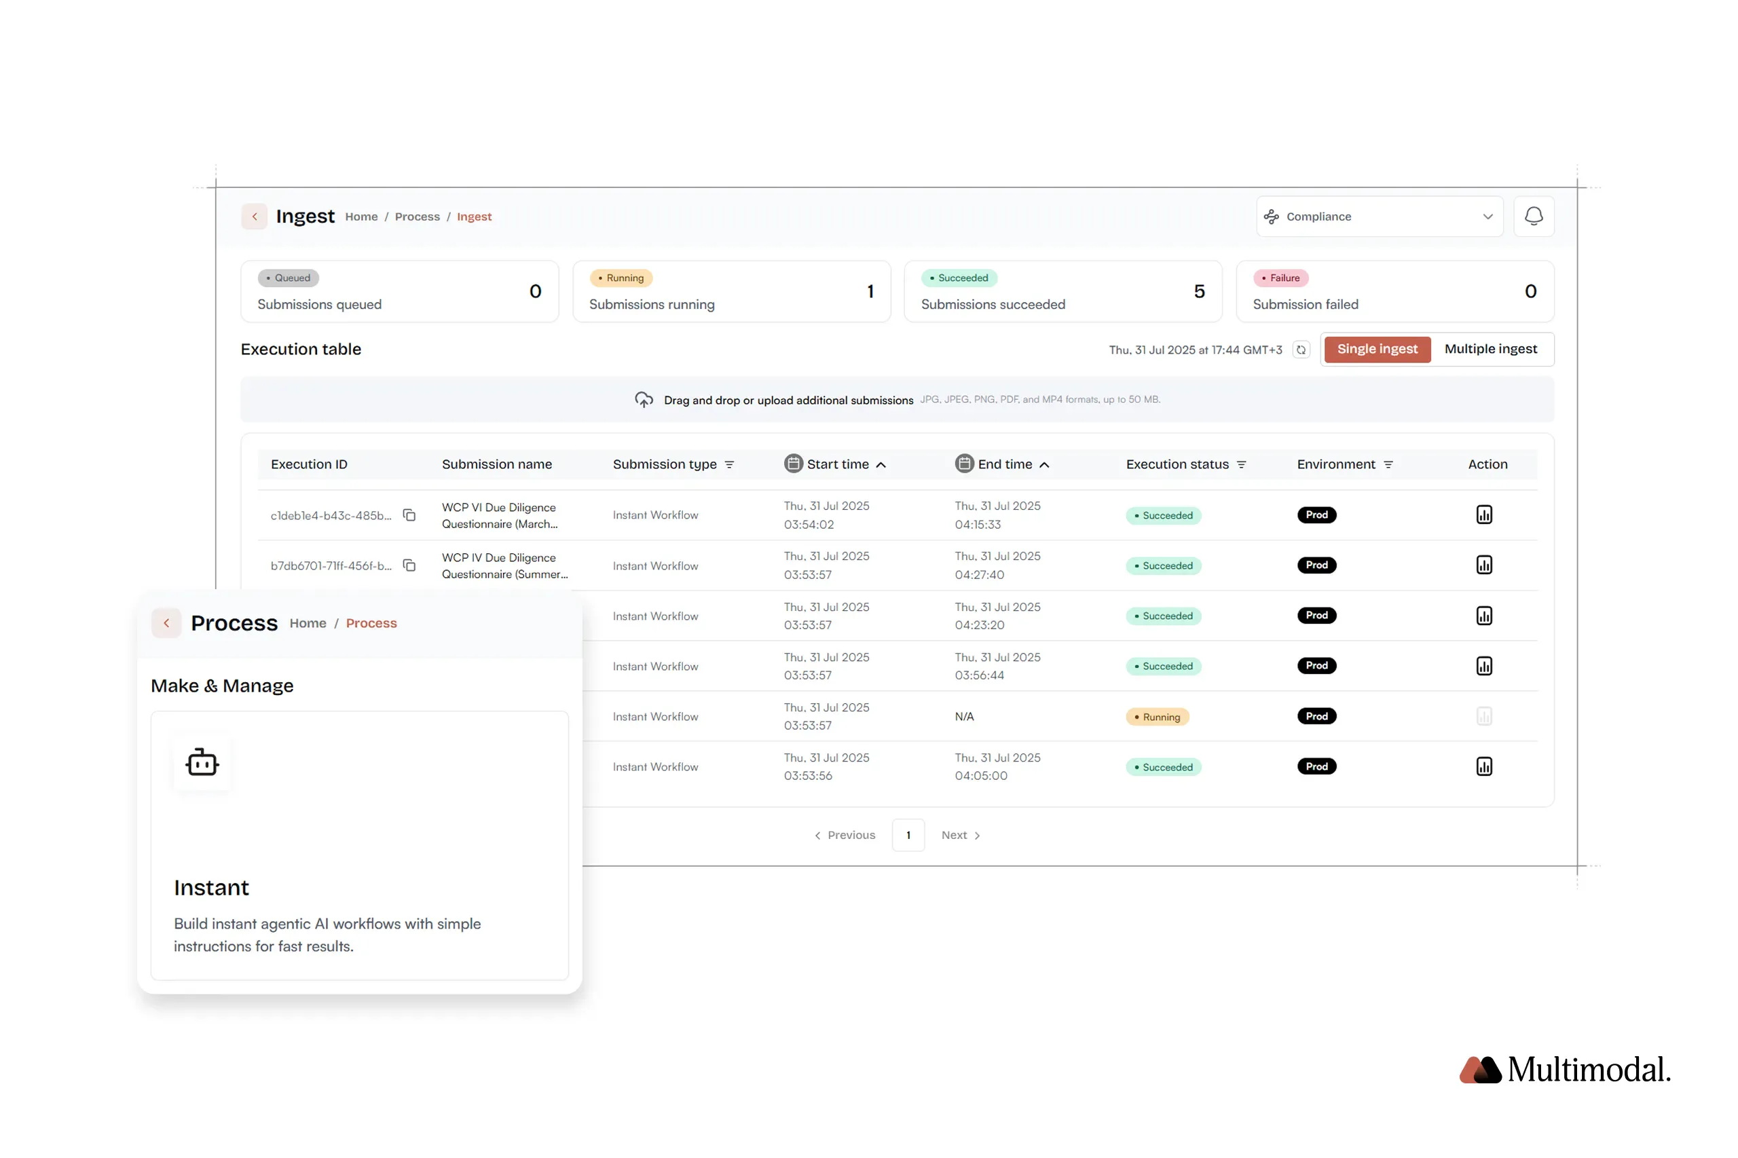The height and width of the screenshot is (1158, 1738).
Task: Filter by Environment column
Action: click(x=1387, y=464)
